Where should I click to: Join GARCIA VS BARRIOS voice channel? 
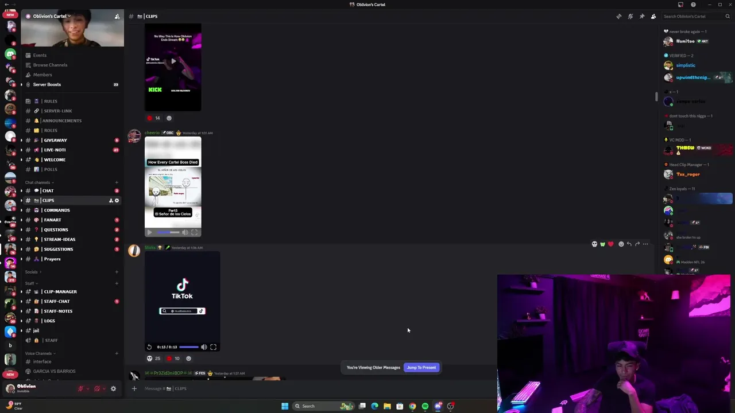coord(71,371)
